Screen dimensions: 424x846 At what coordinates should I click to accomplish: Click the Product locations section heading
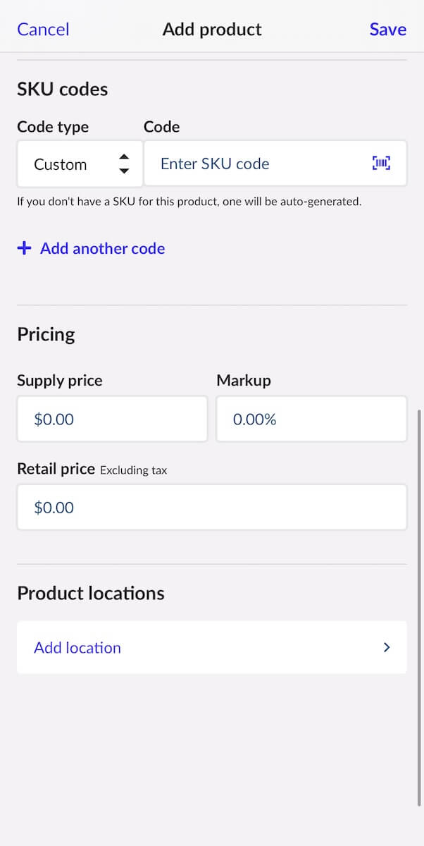90,593
